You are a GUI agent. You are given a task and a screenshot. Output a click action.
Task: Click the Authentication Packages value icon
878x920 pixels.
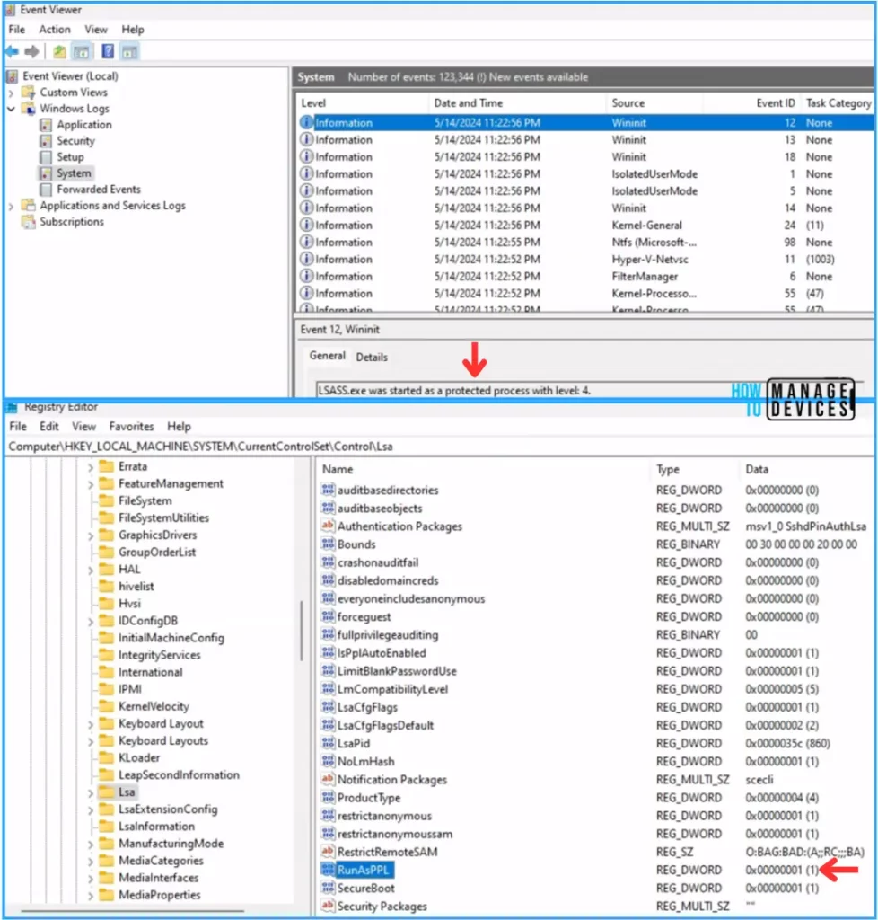tap(329, 526)
